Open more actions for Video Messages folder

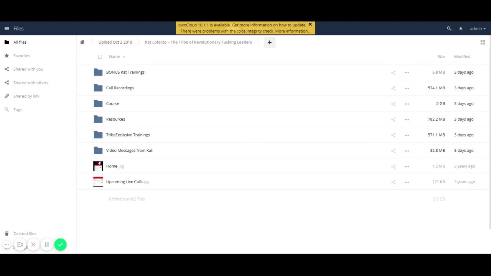click(x=407, y=151)
